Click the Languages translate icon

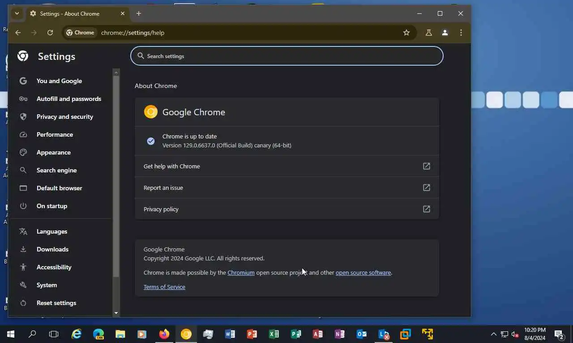[x=23, y=231]
